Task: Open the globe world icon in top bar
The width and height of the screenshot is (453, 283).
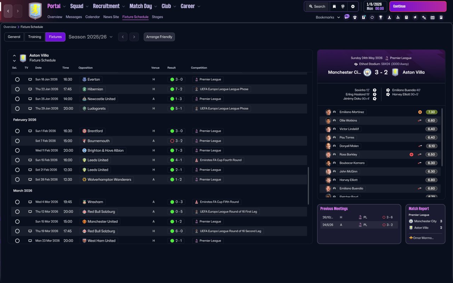Action: (343, 6)
